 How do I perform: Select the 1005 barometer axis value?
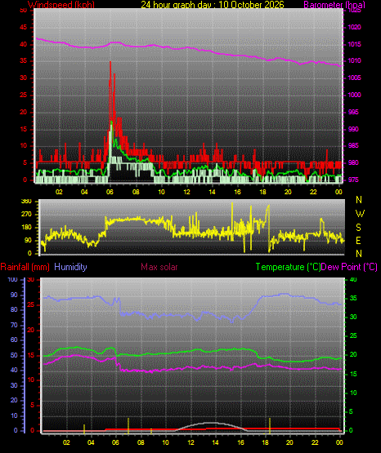click(x=354, y=78)
